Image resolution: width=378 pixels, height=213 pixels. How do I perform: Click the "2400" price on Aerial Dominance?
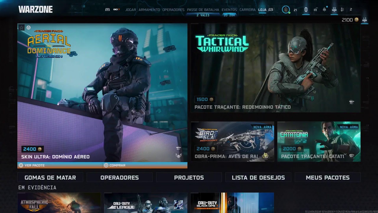(x=30, y=149)
